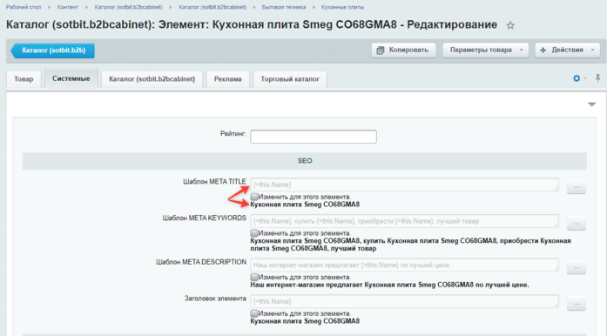Viewport: 607px width, 336px height.
Task: Open Контент breadcrumb link
Action: tap(68, 7)
